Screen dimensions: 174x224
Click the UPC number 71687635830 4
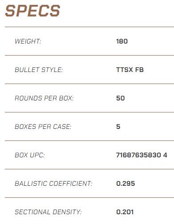coord(142,155)
